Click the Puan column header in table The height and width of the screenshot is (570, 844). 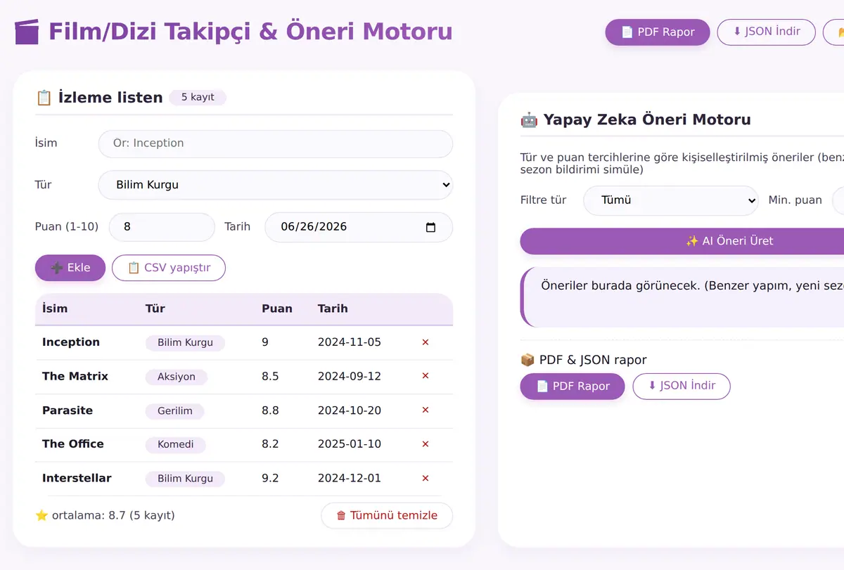pos(277,309)
